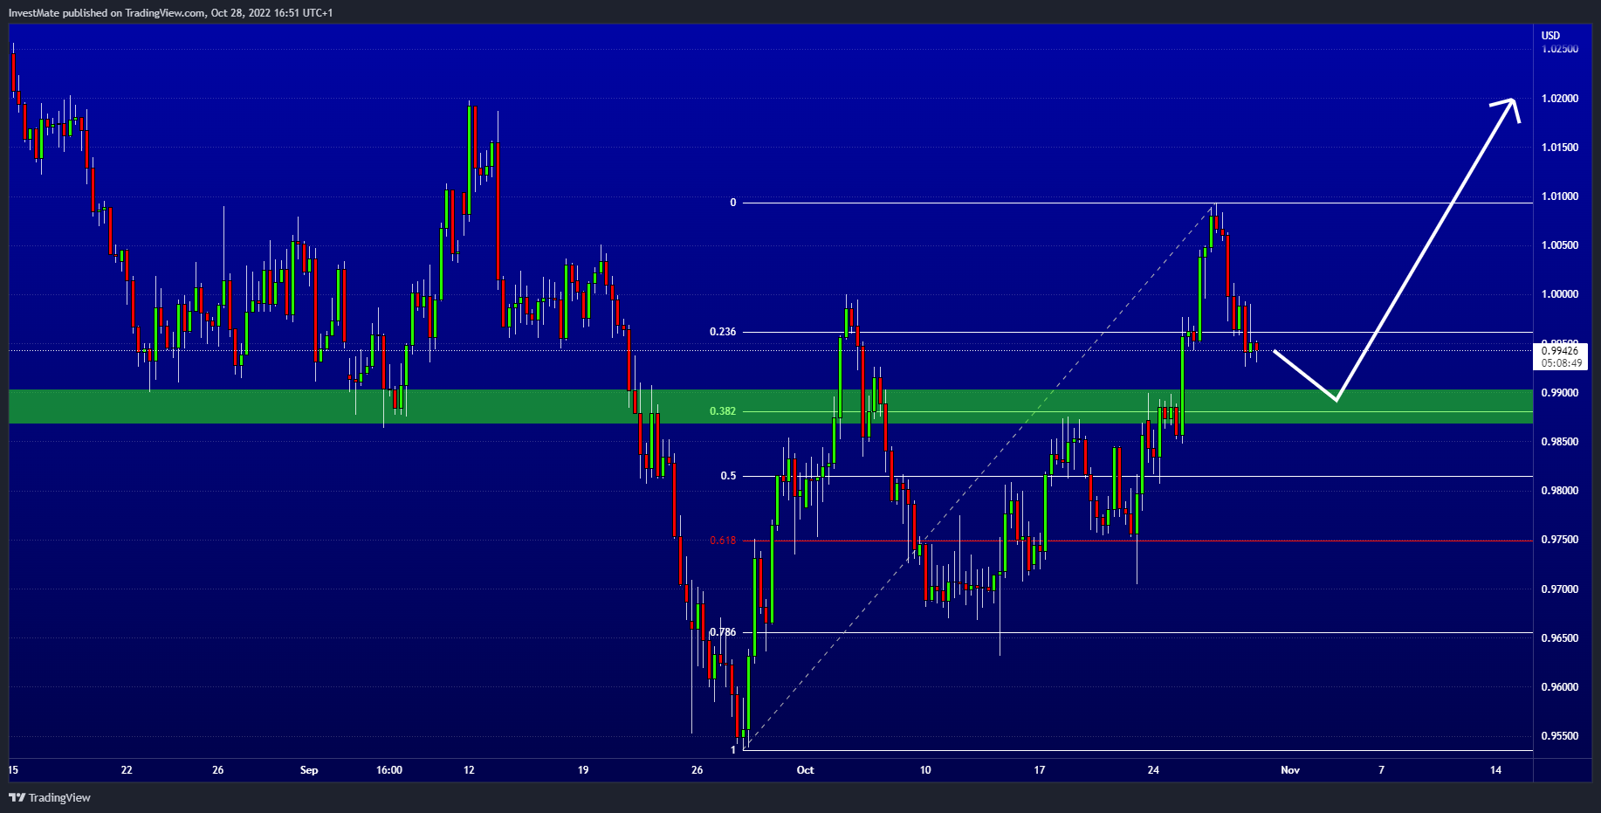Select the 0.95500 price axis label

(x=1560, y=736)
